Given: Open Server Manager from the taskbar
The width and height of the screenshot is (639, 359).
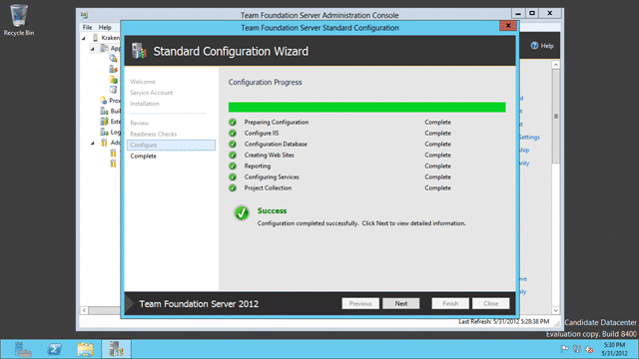Looking at the screenshot, I should (x=23, y=349).
